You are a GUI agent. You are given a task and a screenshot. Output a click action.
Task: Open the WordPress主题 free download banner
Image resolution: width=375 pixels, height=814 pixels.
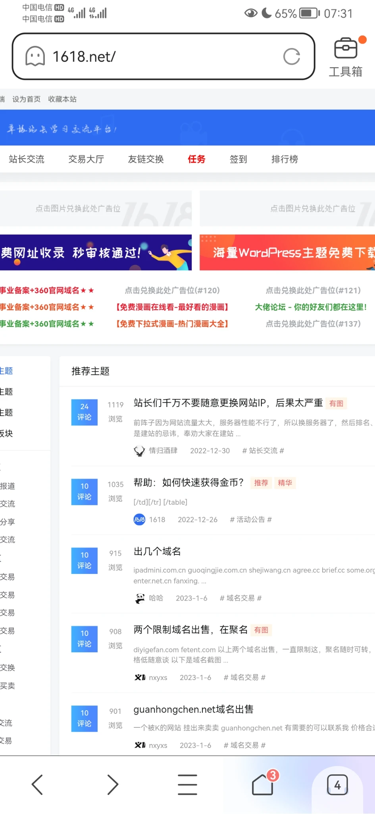tap(287, 252)
